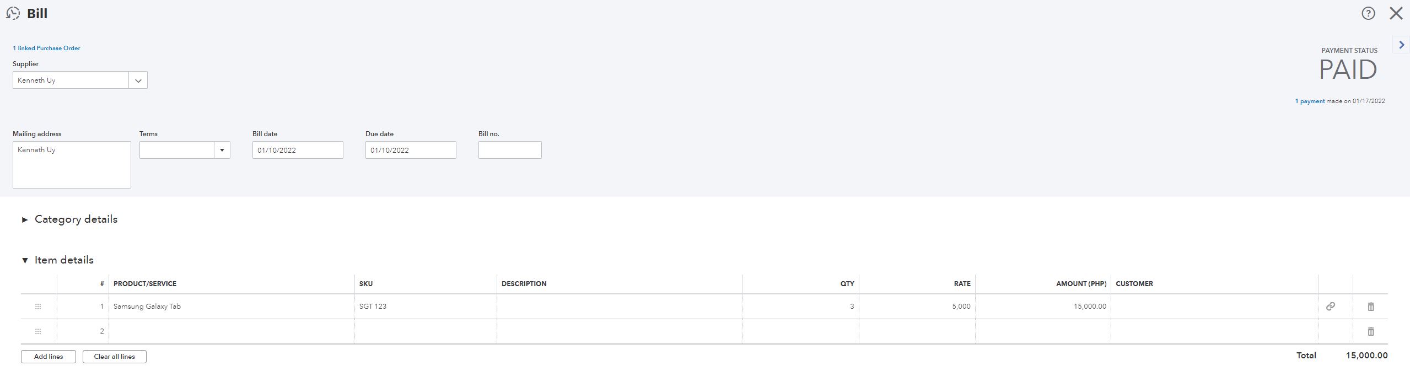Image resolution: width=1410 pixels, height=371 pixels.
Task: Click the recent transactions clock icon
Action: [x=13, y=13]
